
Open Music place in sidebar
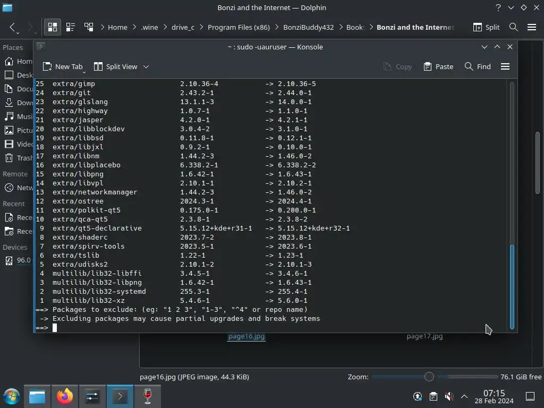pyautogui.click(x=19, y=116)
